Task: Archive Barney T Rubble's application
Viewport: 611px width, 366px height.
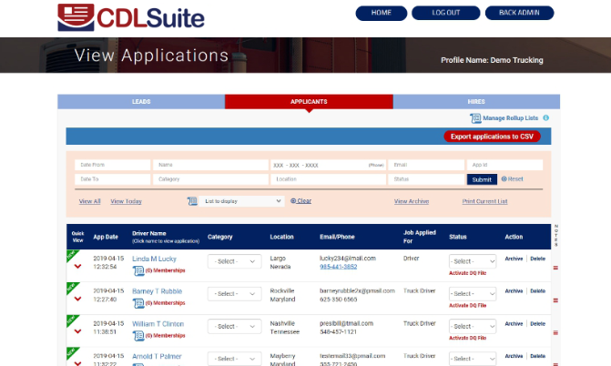Action: pyautogui.click(x=514, y=291)
